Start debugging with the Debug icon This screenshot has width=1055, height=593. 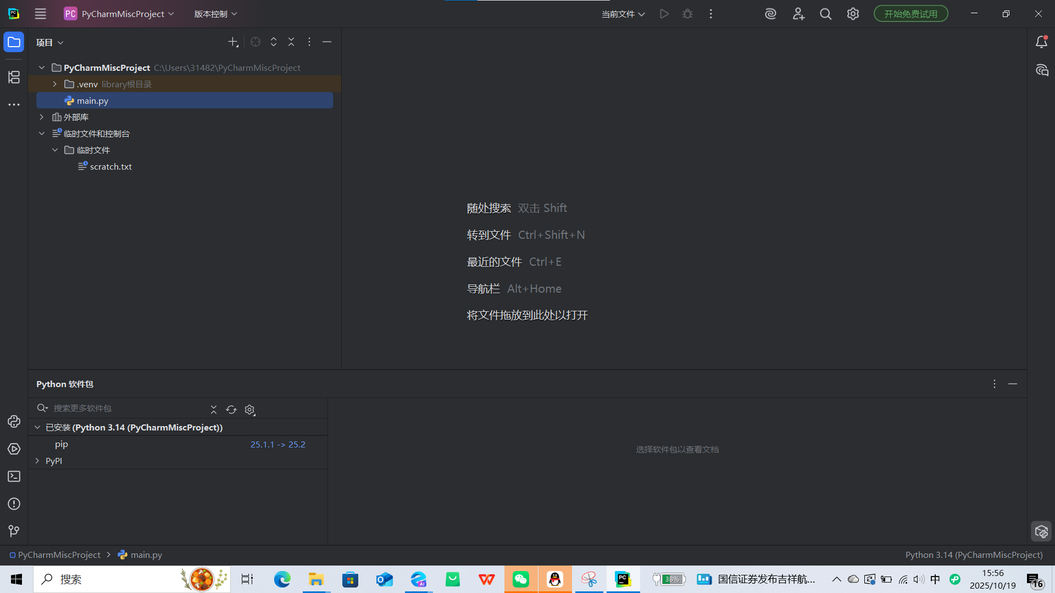click(x=687, y=14)
